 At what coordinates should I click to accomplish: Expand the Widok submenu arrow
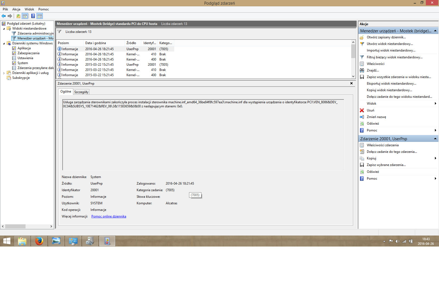coord(435,104)
